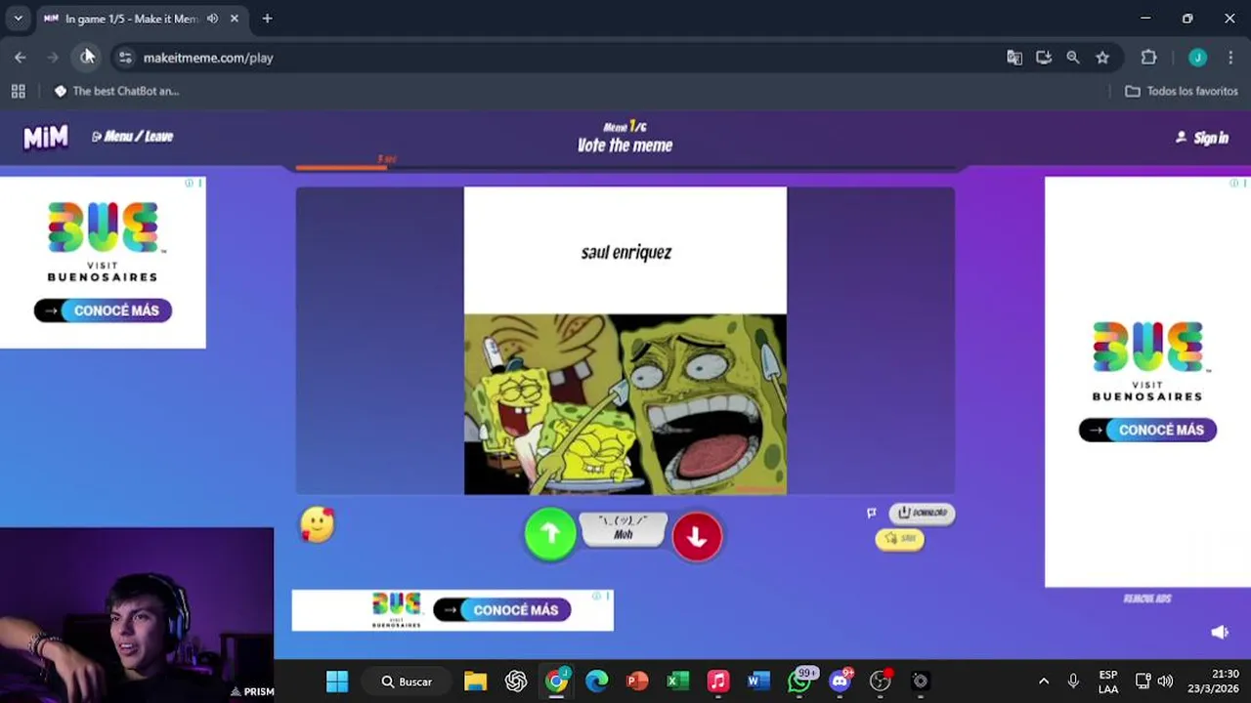This screenshot has height=703, width=1251.
Task: Open Windows Start menu
Action: point(337,682)
